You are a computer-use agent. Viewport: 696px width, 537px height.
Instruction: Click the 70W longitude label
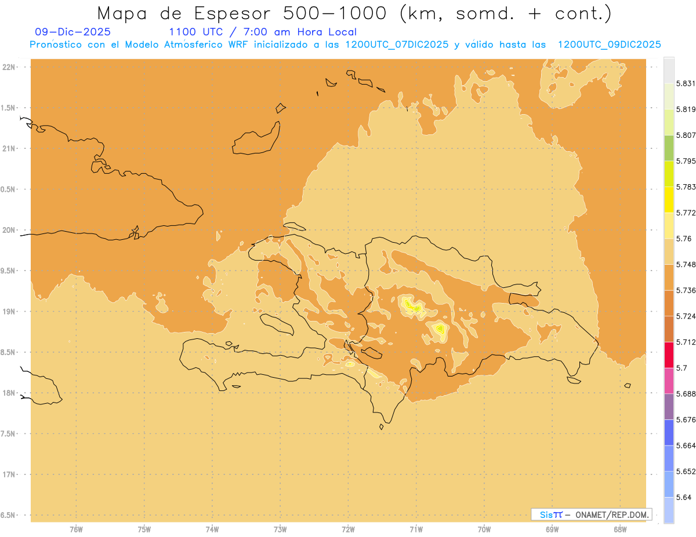[484, 529]
